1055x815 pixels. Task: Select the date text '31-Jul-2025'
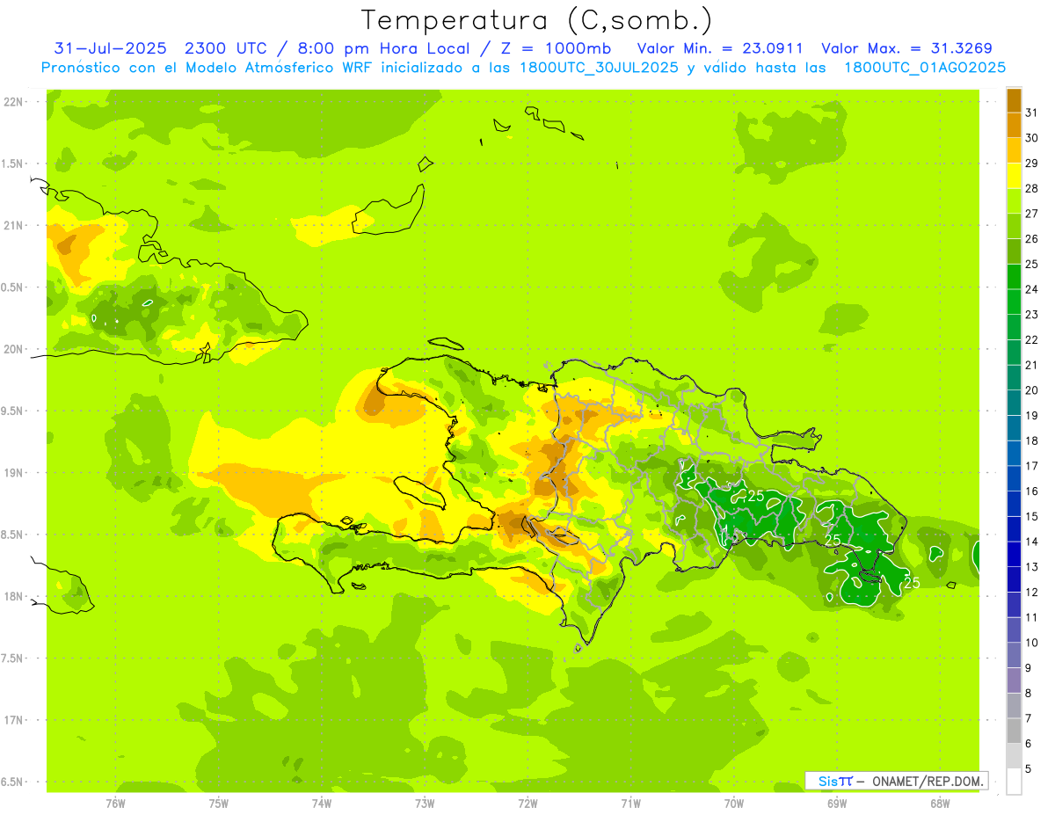pyautogui.click(x=110, y=48)
